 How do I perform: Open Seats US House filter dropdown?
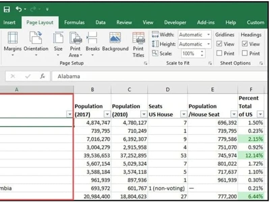click(184, 114)
